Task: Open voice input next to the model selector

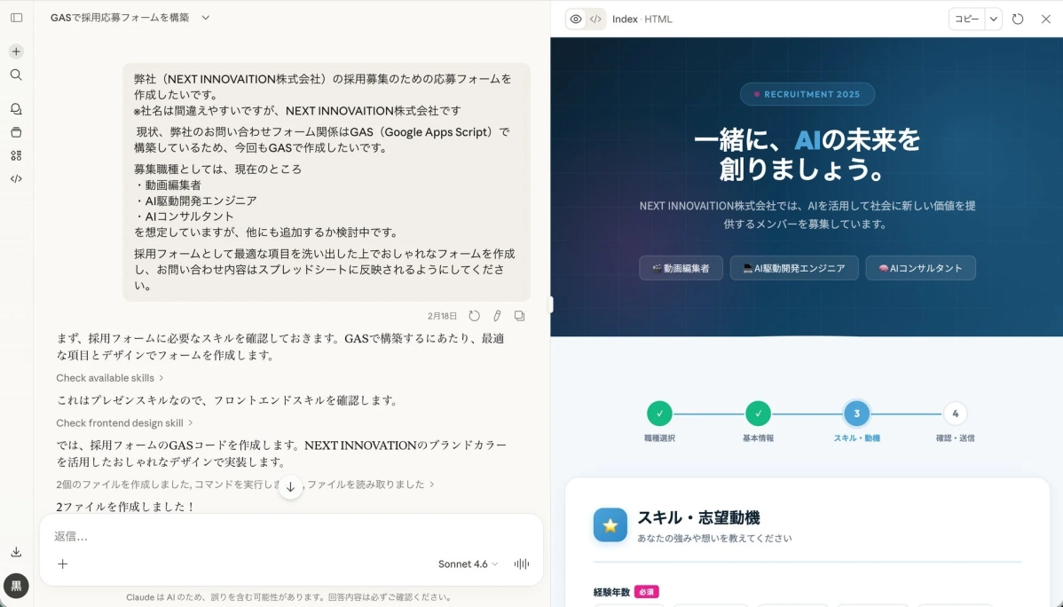Action: click(x=520, y=564)
